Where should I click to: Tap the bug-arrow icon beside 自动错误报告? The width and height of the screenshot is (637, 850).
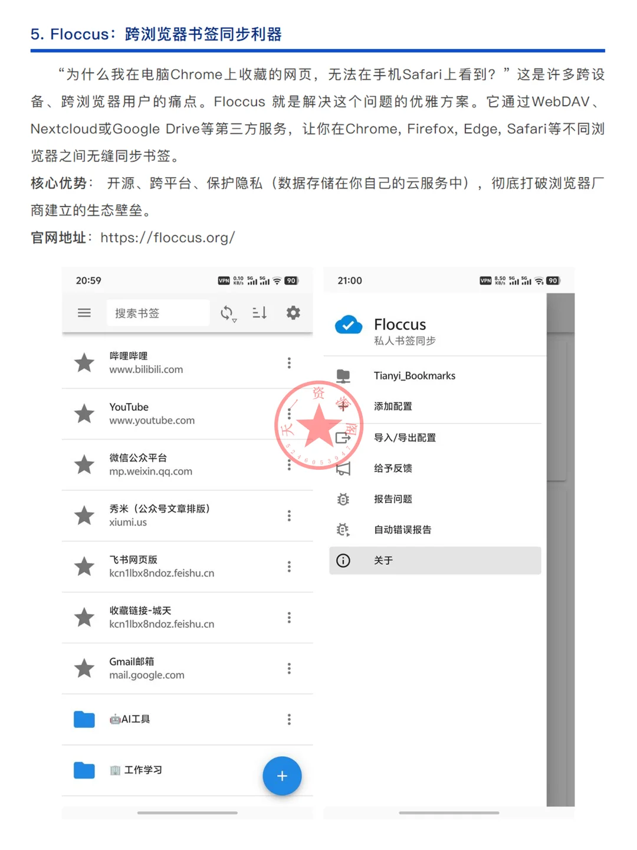point(343,529)
